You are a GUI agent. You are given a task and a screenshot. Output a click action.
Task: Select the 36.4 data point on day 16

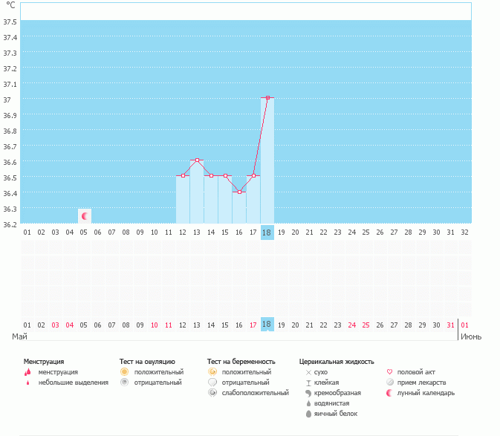pyautogui.click(x=239, y=192)
